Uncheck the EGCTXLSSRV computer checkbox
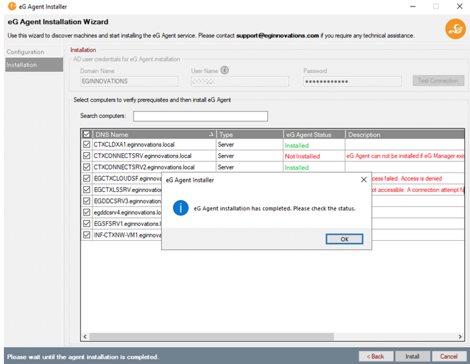Screen dimensions: 470x364 click(87, 189)
